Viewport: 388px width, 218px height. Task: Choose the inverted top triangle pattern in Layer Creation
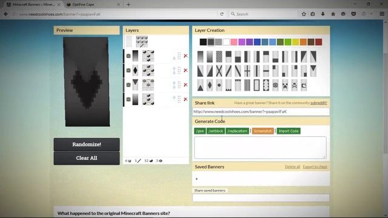(313, 71)
